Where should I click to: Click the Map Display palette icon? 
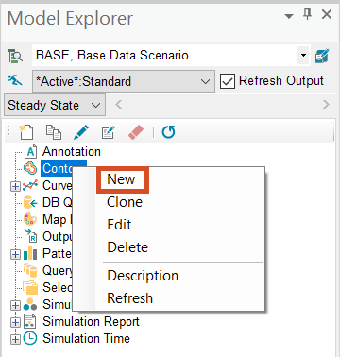point(30,219)
